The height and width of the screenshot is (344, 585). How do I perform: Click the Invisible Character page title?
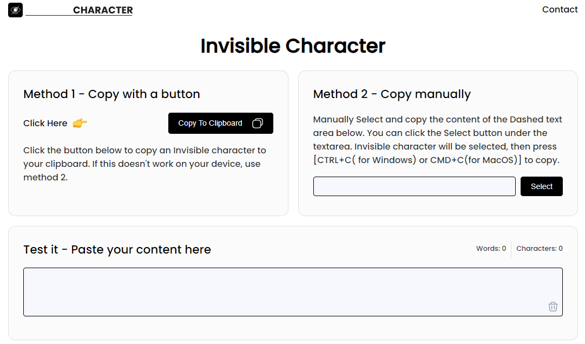293,46
